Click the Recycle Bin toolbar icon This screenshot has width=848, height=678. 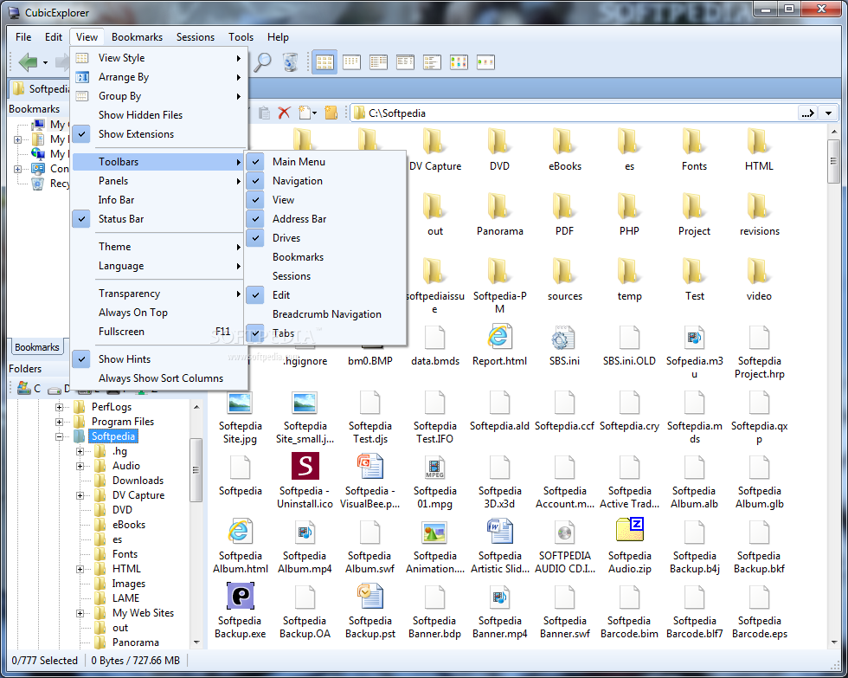291,62
